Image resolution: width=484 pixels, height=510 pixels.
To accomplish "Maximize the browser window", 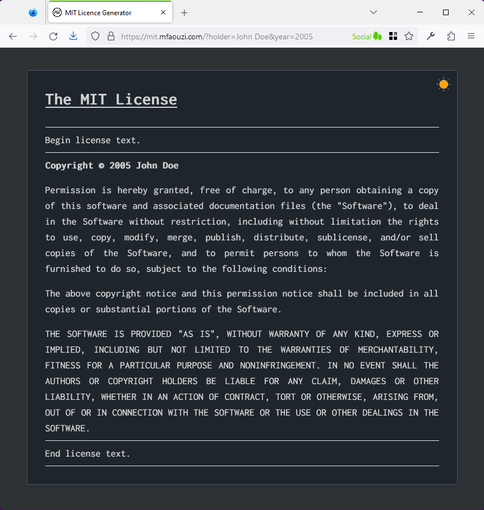I will tap(446, 12).
